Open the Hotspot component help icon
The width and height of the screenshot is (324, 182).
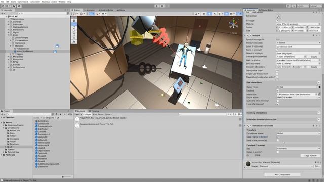(x=314, y=36)
